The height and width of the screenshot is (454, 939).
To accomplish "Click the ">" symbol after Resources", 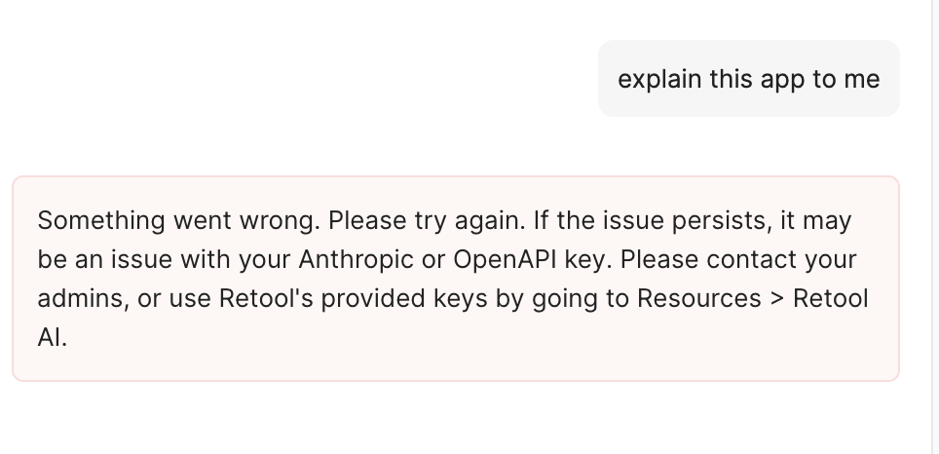I will pos(776,298).
